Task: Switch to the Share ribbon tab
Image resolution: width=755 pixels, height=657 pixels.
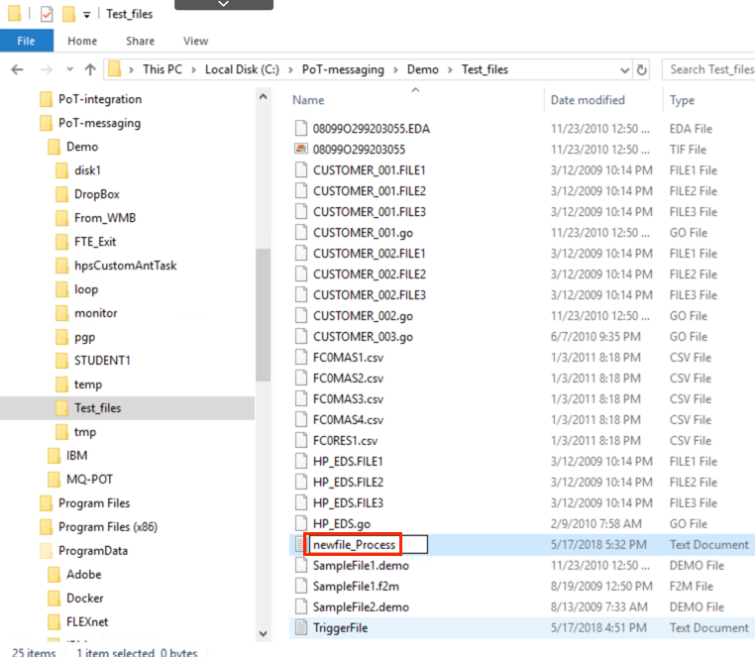Action: point(140,41)
